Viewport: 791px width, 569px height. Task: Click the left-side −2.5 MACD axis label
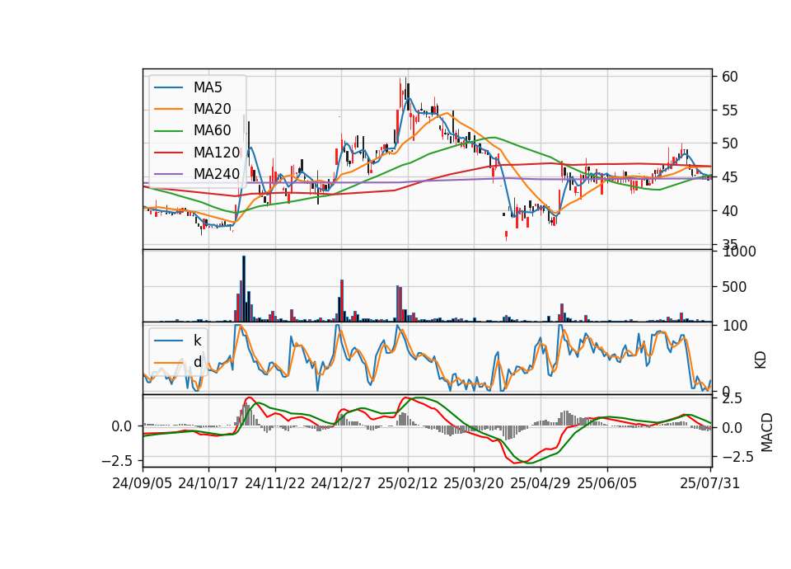116,461
